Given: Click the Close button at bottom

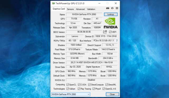Looking at the screenshot, I should 112,94.
